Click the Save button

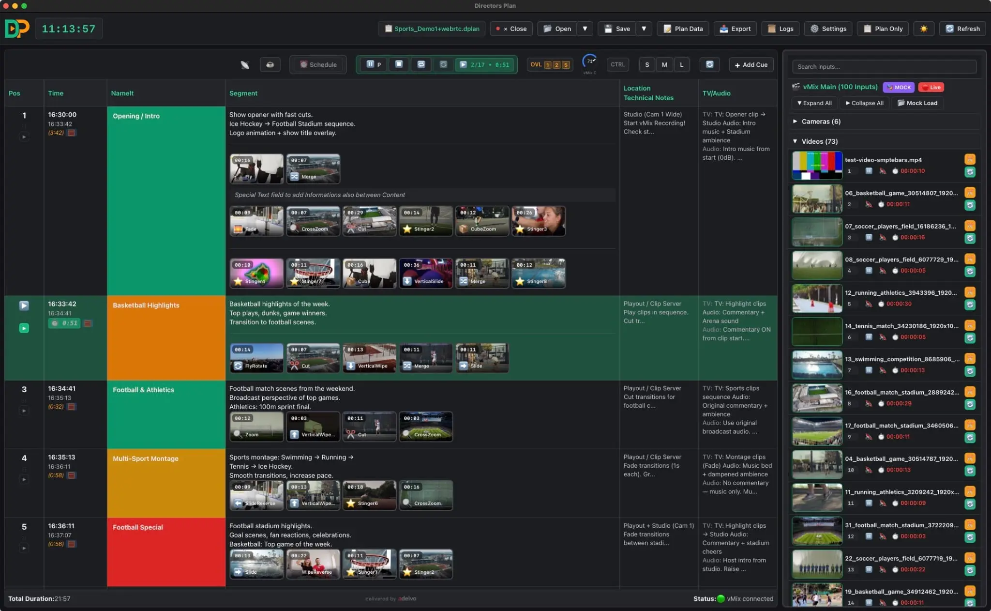click(x=617, y=29)
